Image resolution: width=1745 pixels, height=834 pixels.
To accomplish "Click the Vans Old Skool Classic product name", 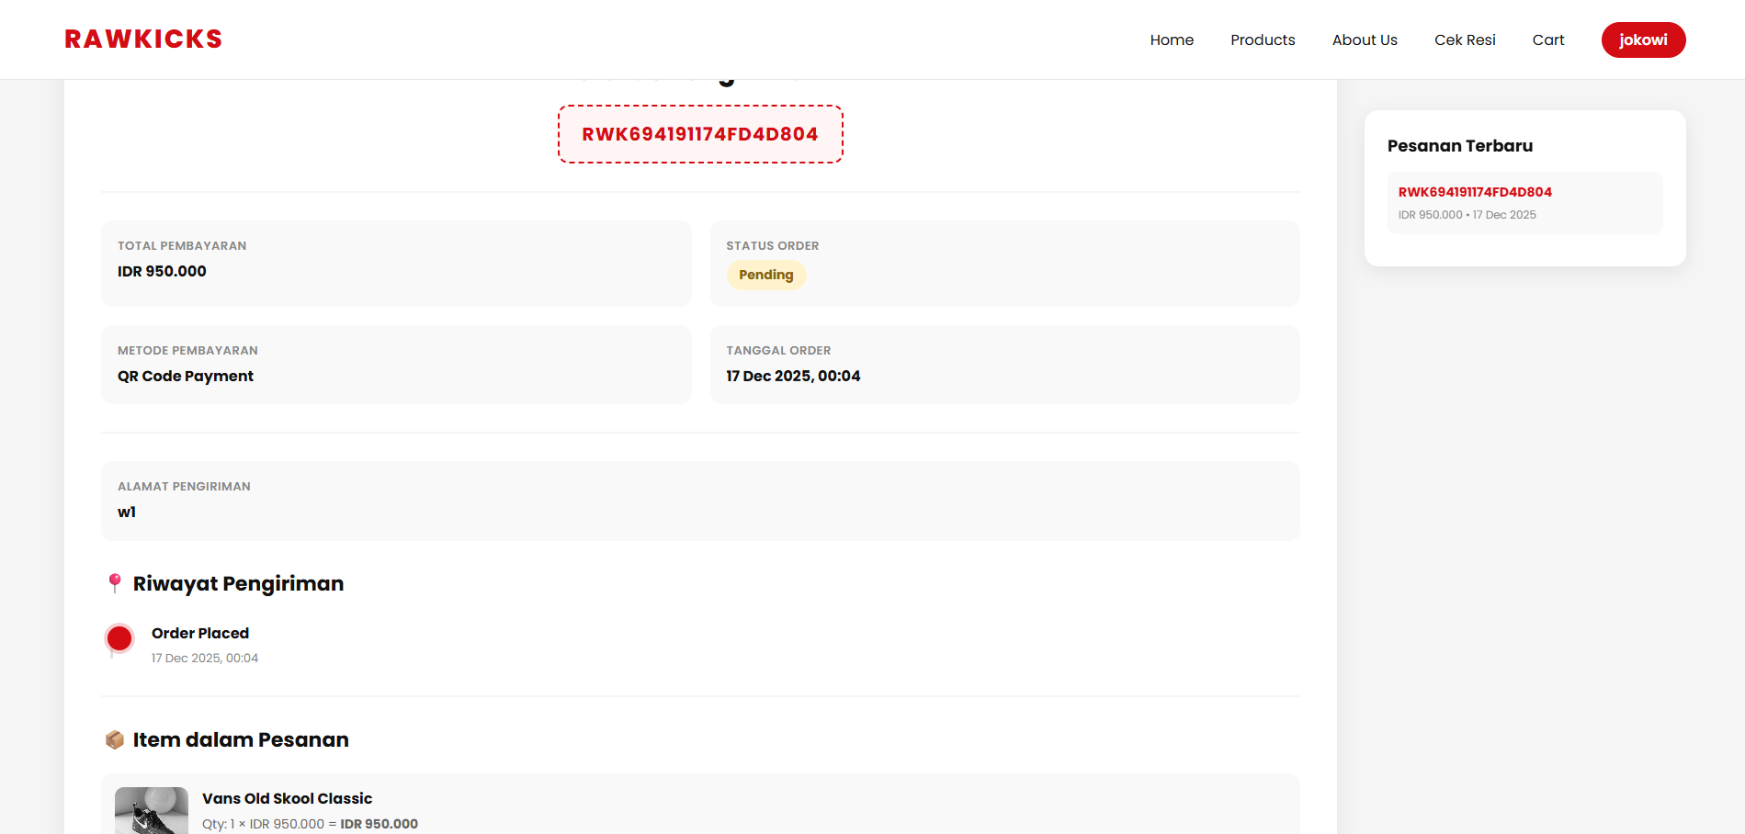I will coord(287,798).
